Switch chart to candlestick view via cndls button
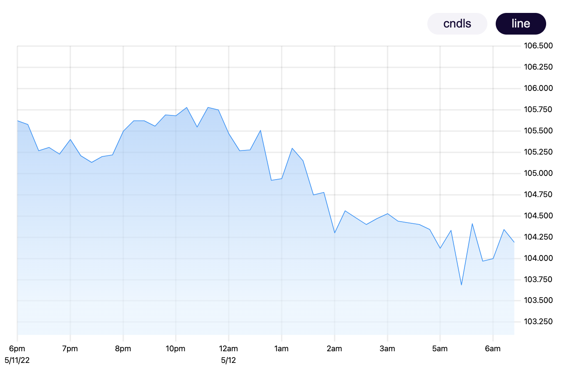Screen dimensions: 562x370 point(457,24)
